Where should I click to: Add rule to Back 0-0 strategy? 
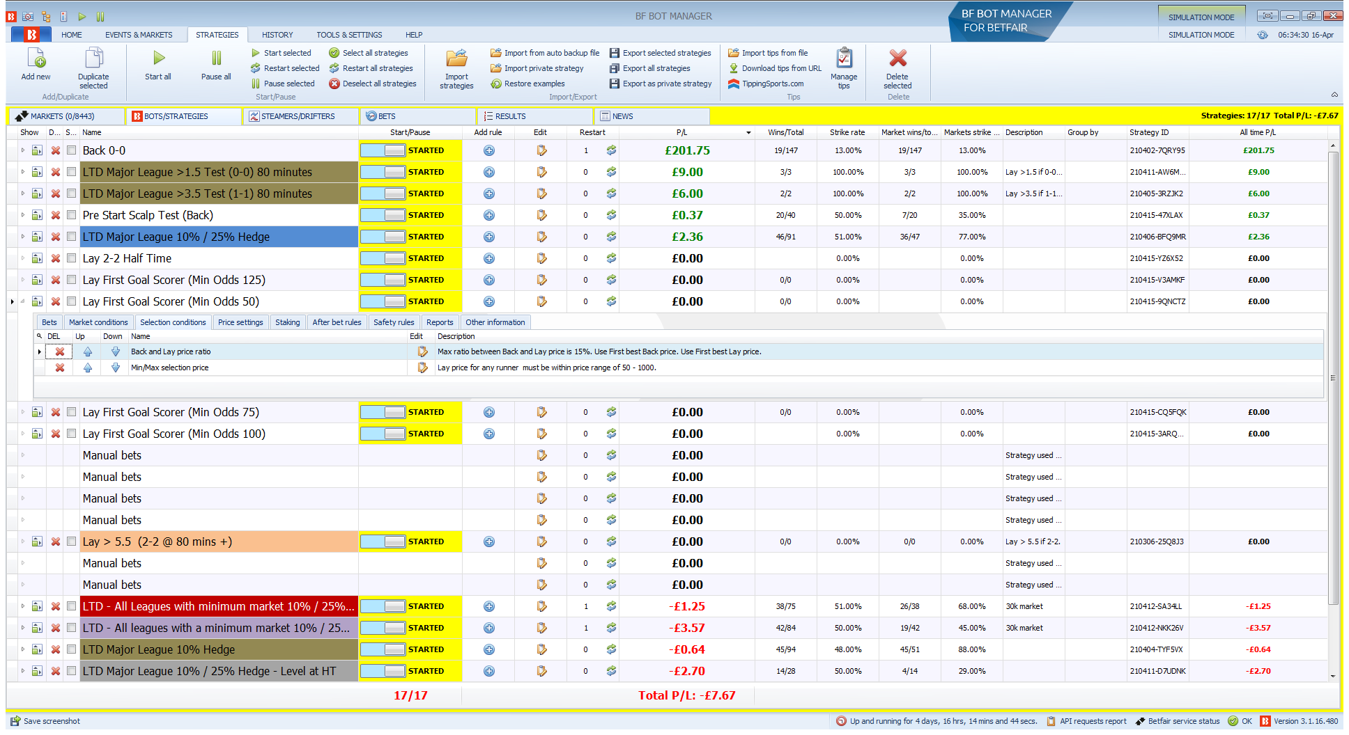click(x=489, y=150)
